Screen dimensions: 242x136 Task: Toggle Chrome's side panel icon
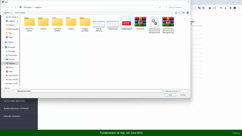pyautogui.click(x=230, y=8)
